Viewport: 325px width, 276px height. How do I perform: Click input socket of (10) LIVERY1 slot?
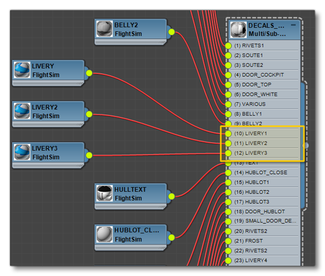tap(228, 133)
